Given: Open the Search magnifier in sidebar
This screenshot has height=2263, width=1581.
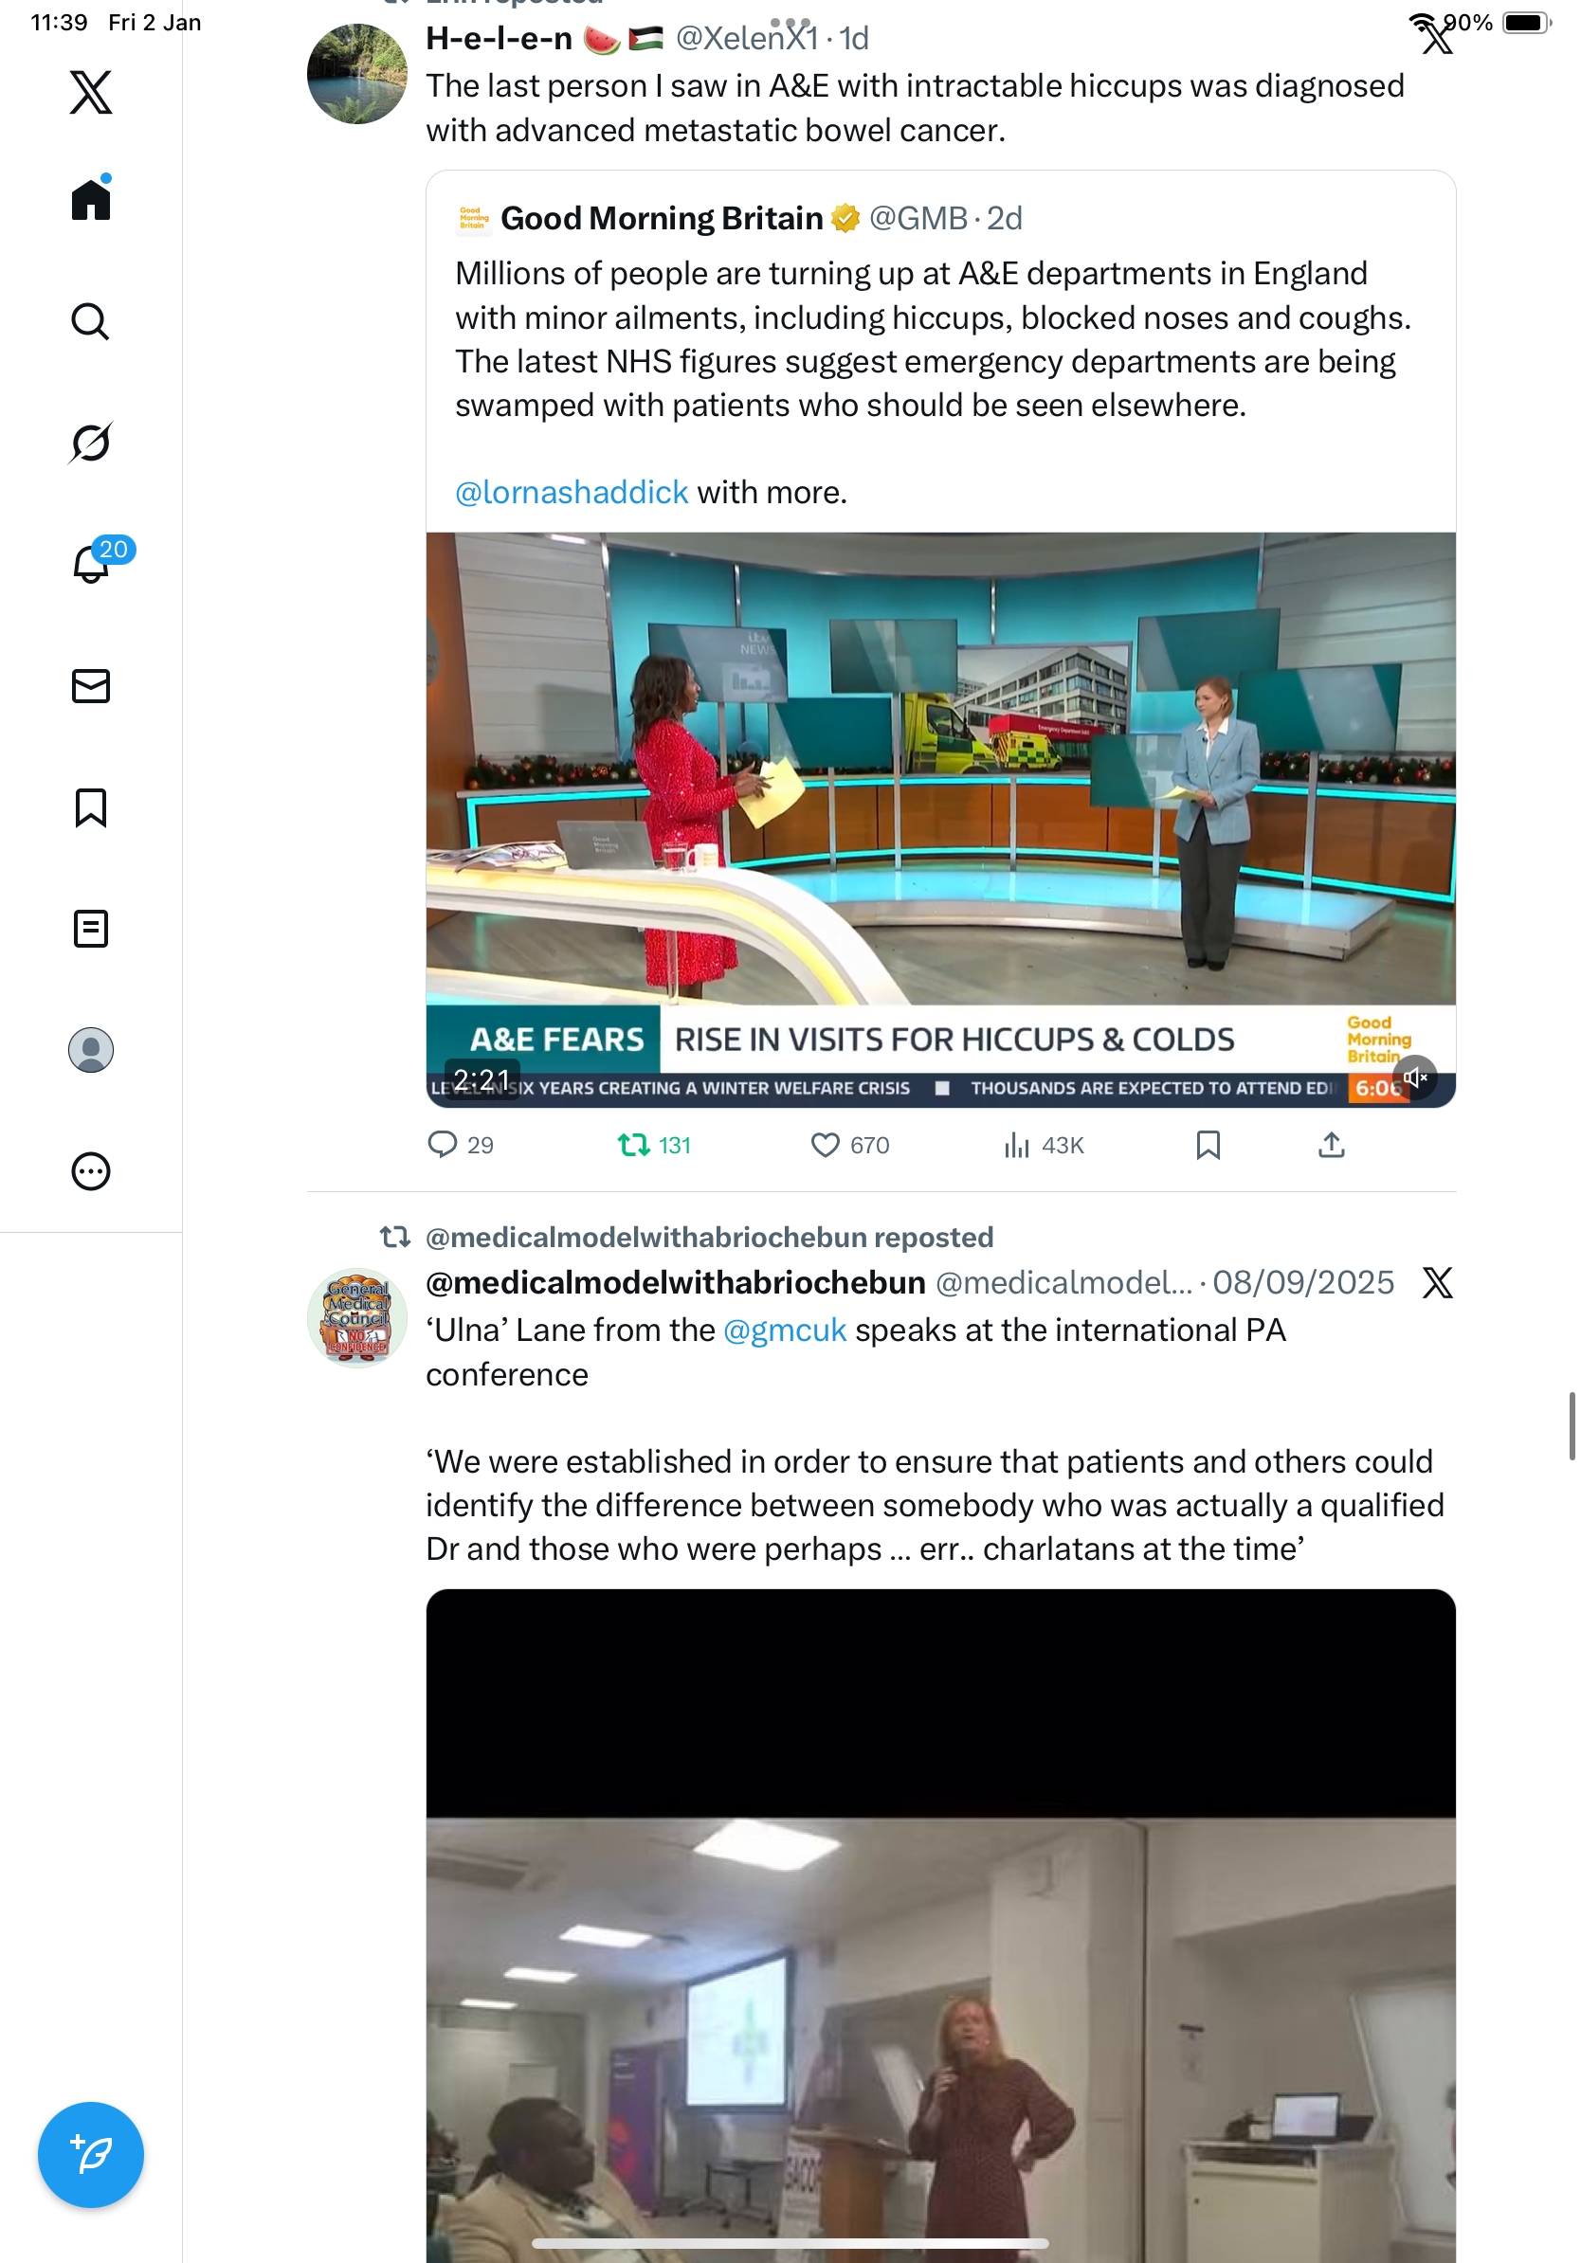Looking at the screenshot, I should [x=91, y=321].
